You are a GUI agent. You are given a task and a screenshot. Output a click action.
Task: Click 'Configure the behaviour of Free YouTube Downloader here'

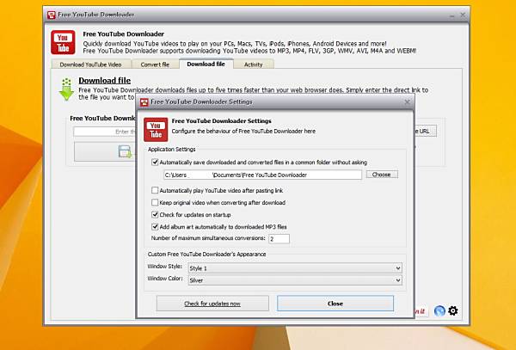point(243,131)
